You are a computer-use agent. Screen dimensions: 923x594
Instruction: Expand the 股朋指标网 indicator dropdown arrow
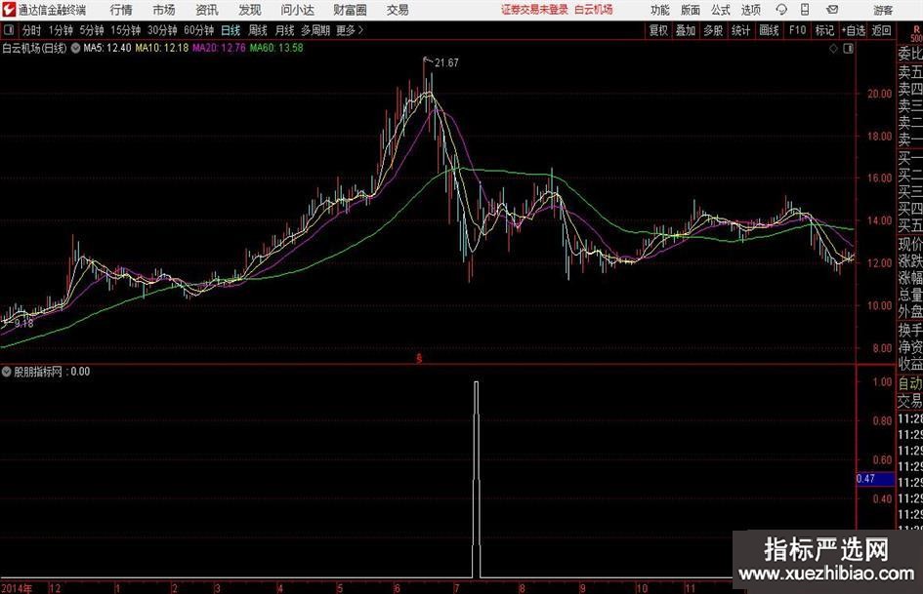[x=7, y=372]
